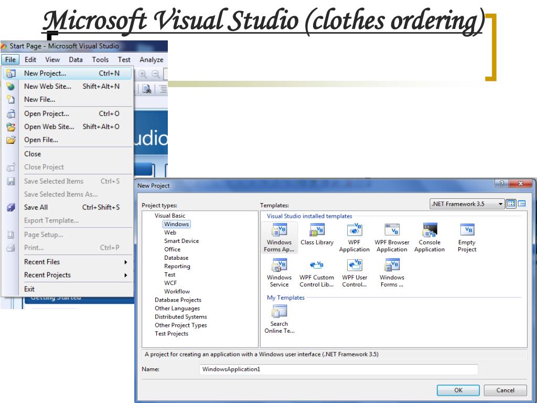Click the project Name input field
The height and width of the screenshot is (403, 537).
(x=338, y=369)
